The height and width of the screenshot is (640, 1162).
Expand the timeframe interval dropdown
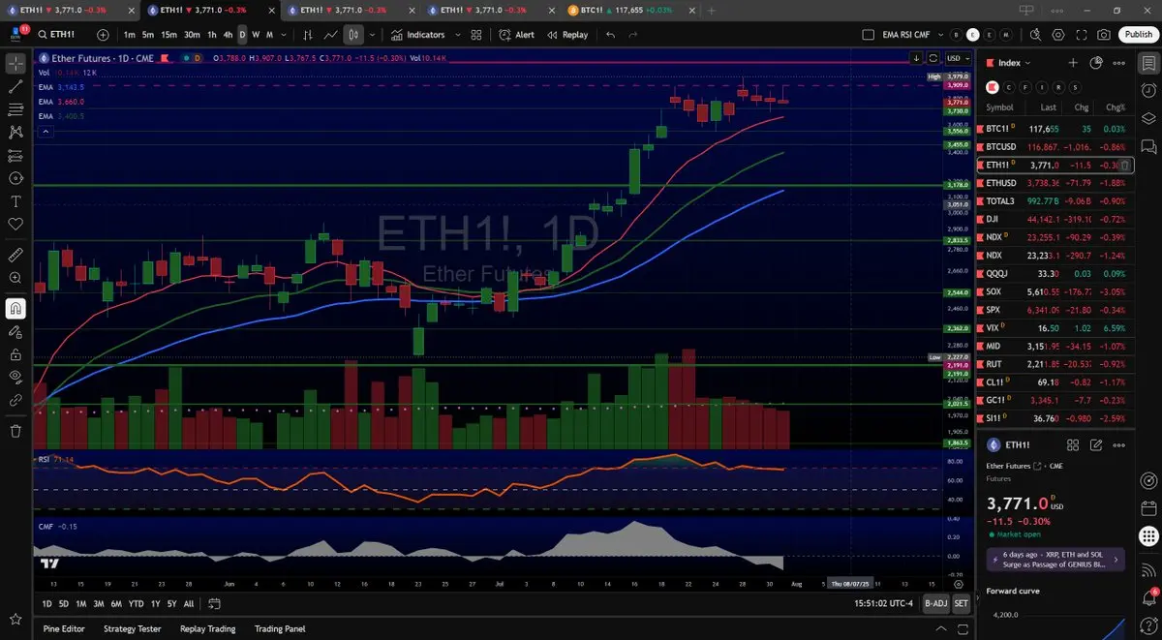(x=285, y=35)
